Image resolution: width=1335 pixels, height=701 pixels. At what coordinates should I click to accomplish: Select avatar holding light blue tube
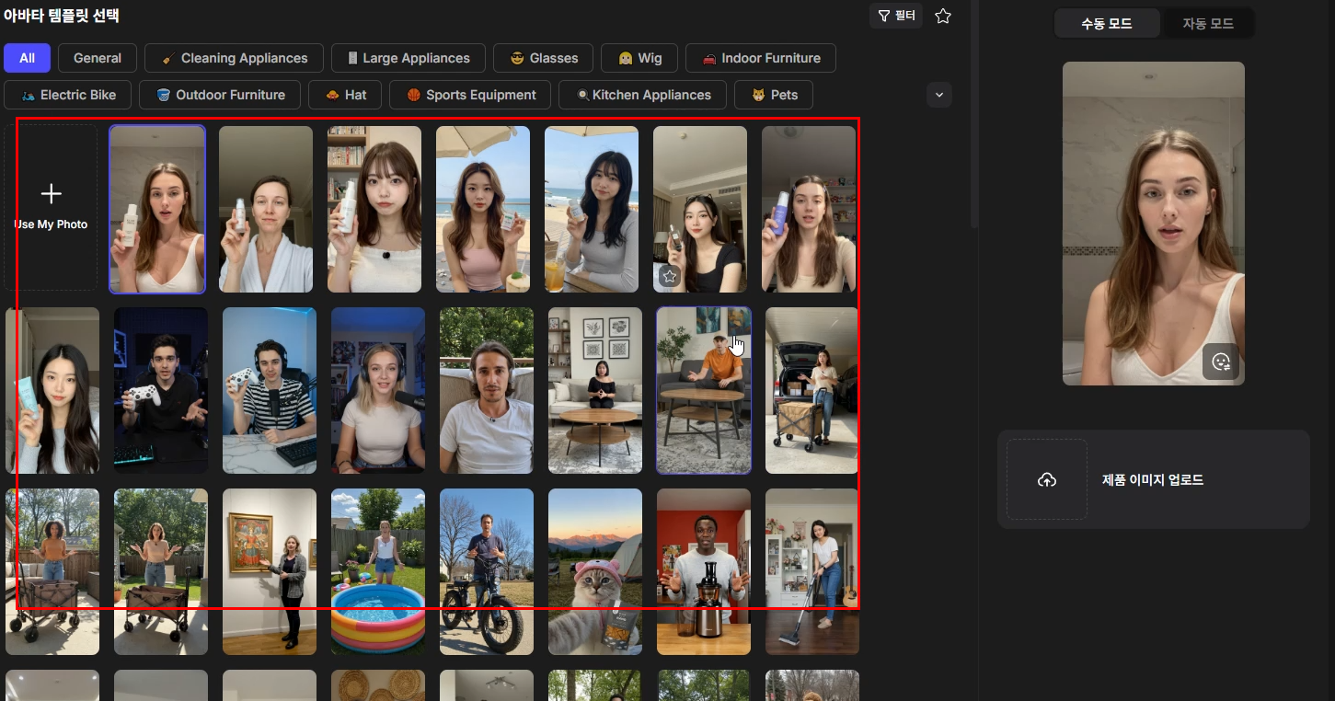(52, 390)
